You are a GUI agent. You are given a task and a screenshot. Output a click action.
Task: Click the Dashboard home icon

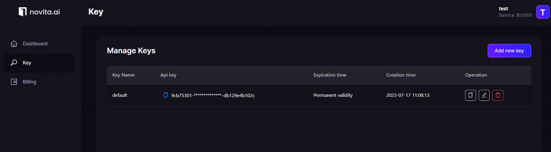coord(14,44)
